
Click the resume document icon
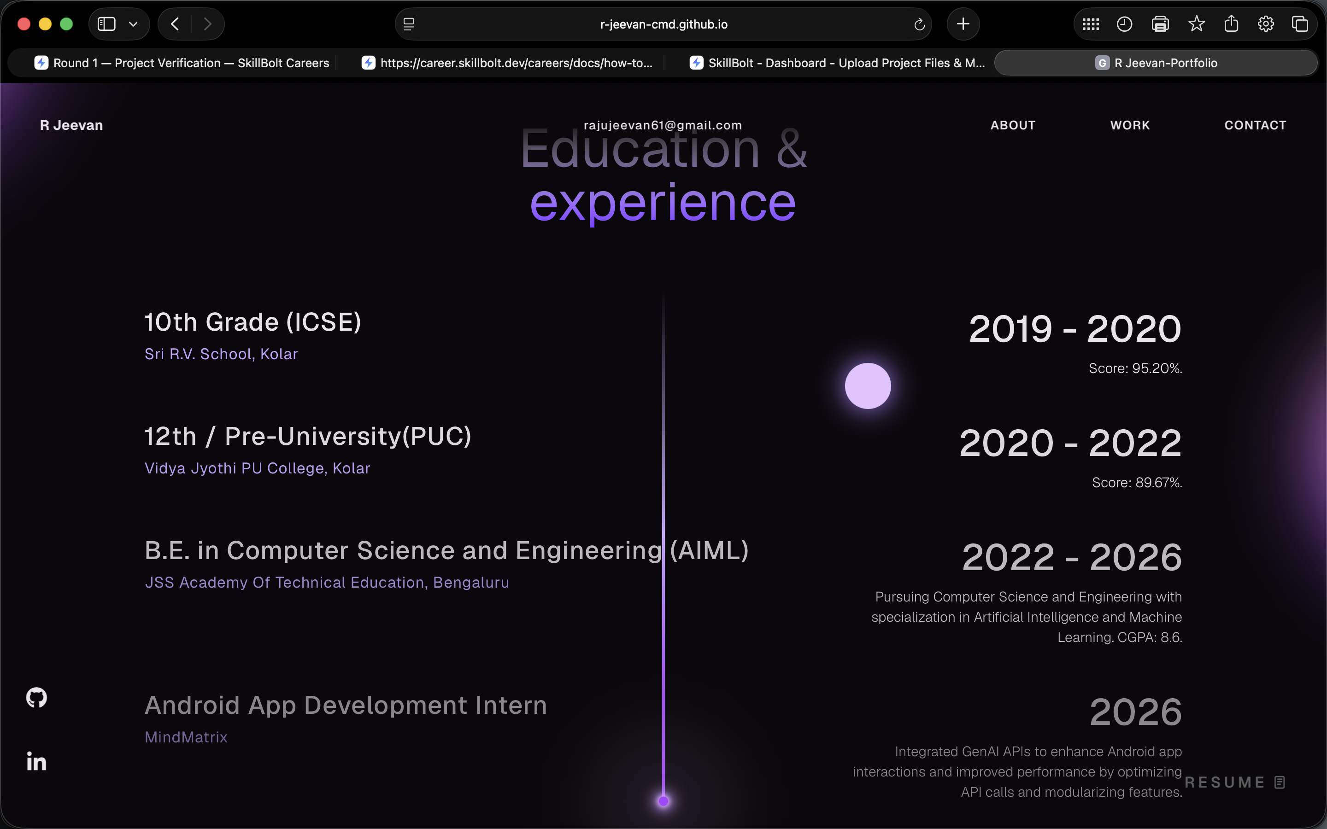1280,782
